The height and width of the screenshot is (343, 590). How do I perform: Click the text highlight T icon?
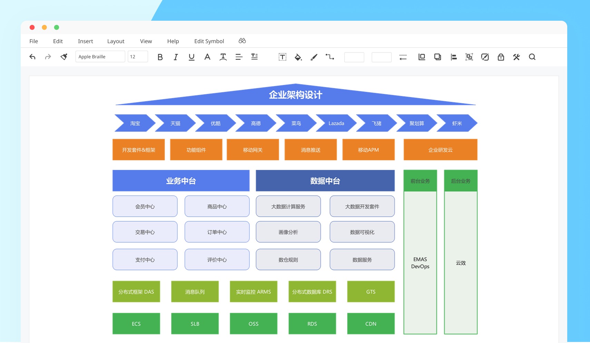(223, 57)
